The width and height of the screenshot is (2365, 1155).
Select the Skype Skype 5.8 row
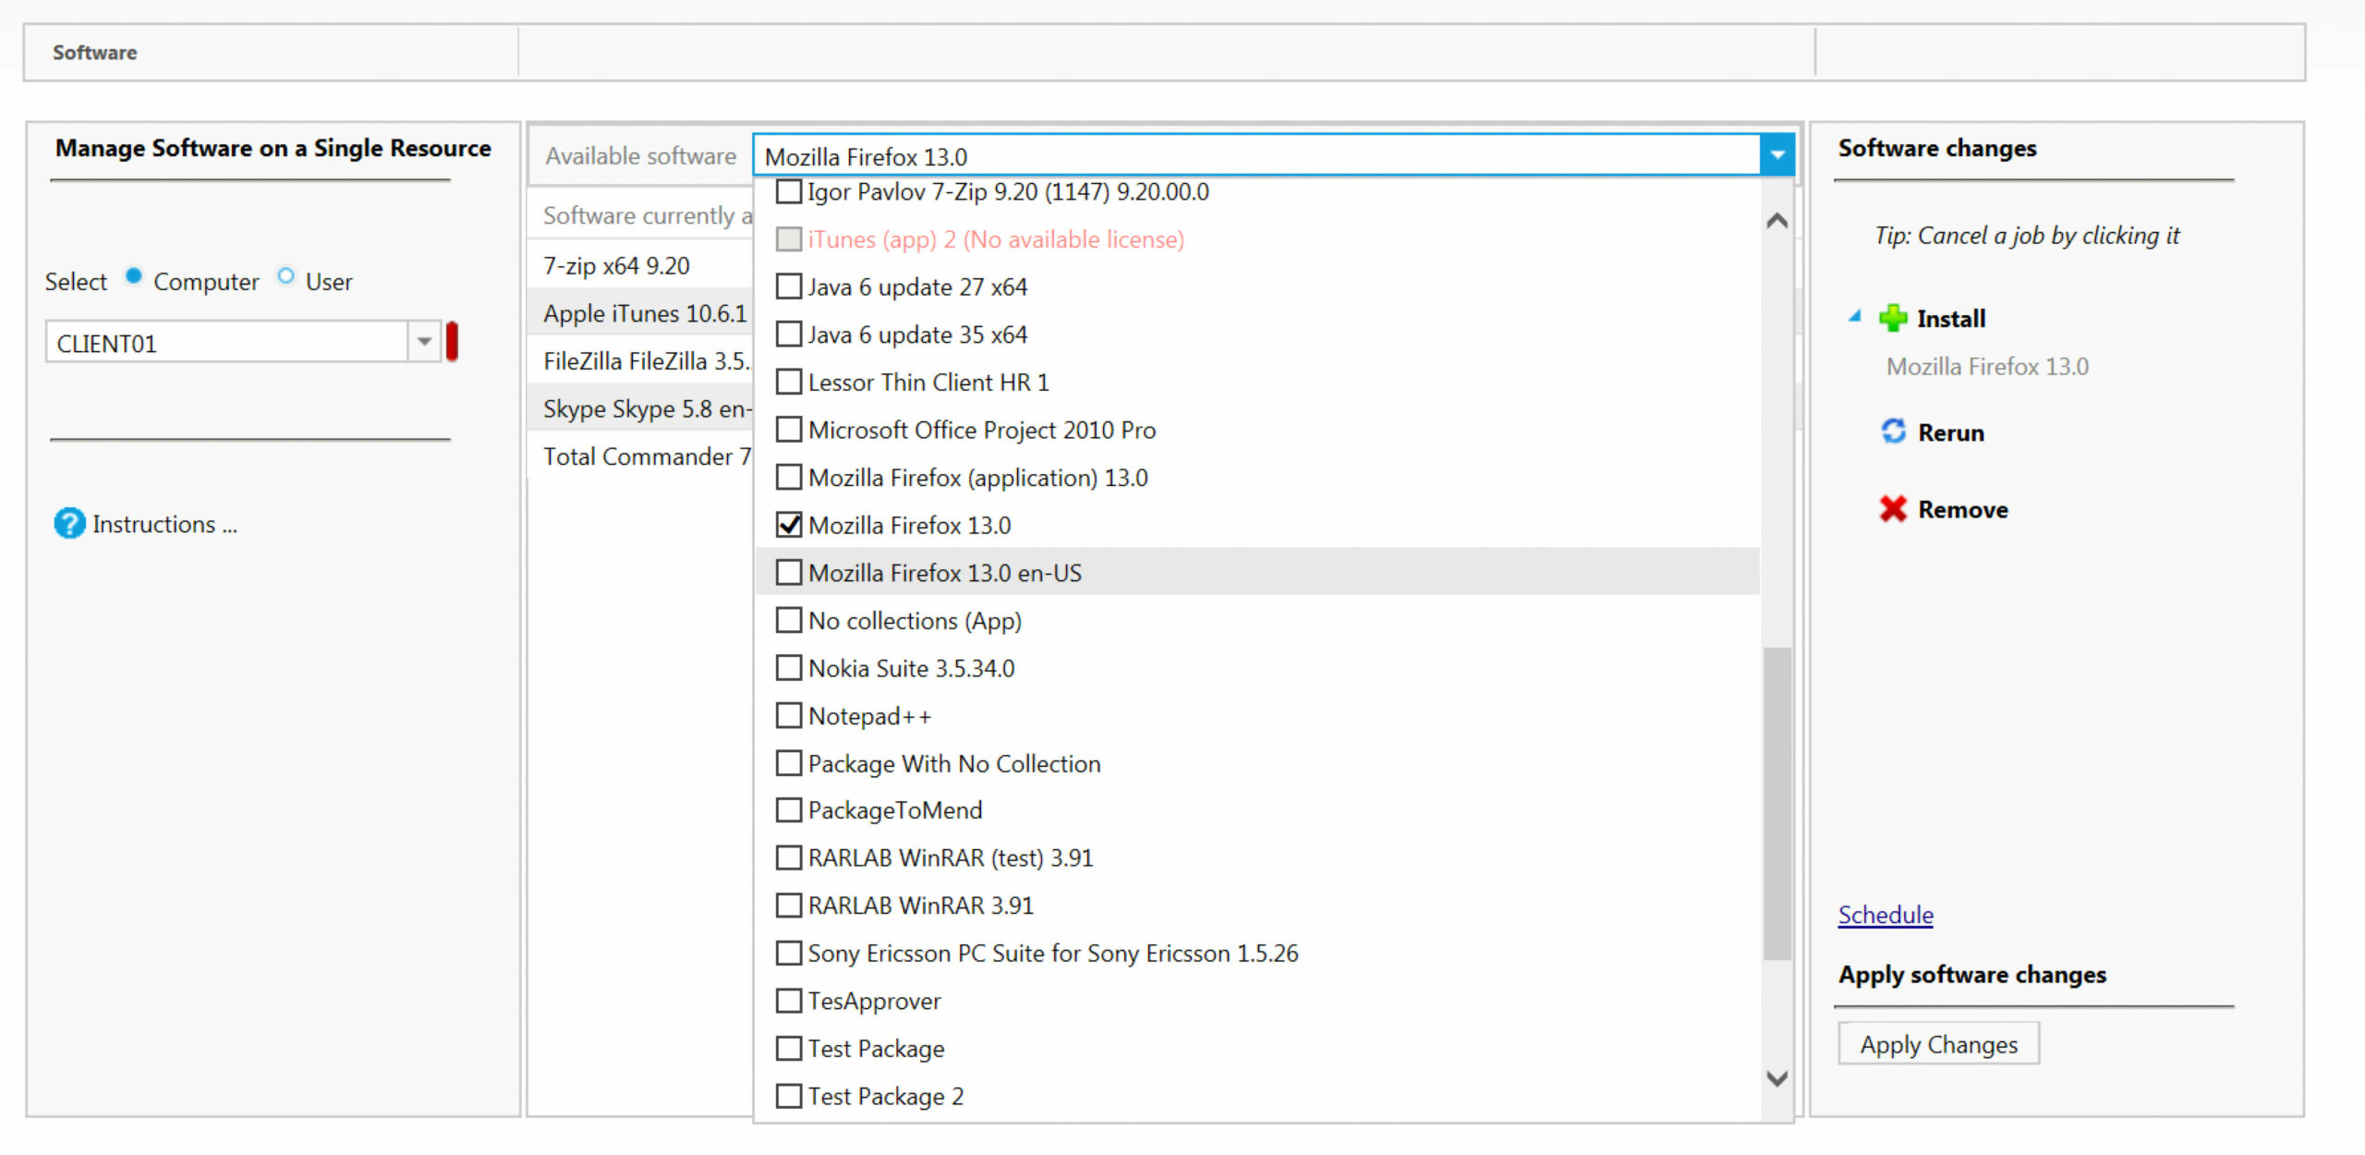pos(639,408)
